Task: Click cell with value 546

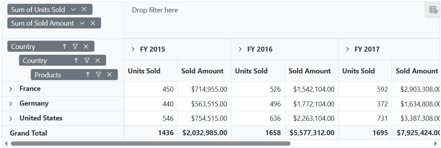Action: pos(151,118)
